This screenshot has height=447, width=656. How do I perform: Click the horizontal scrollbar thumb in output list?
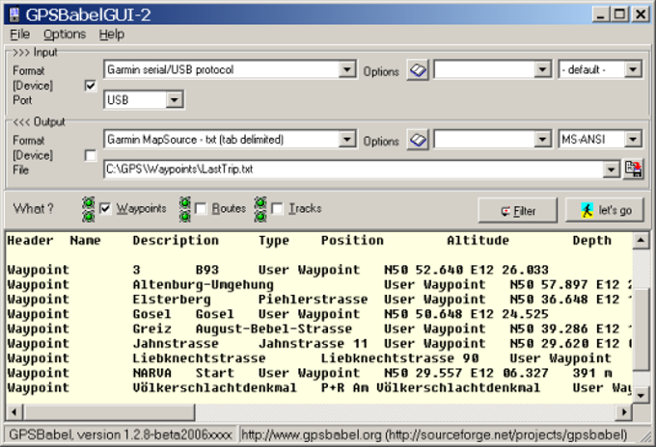pyautogui.click(x=109, y=412)
